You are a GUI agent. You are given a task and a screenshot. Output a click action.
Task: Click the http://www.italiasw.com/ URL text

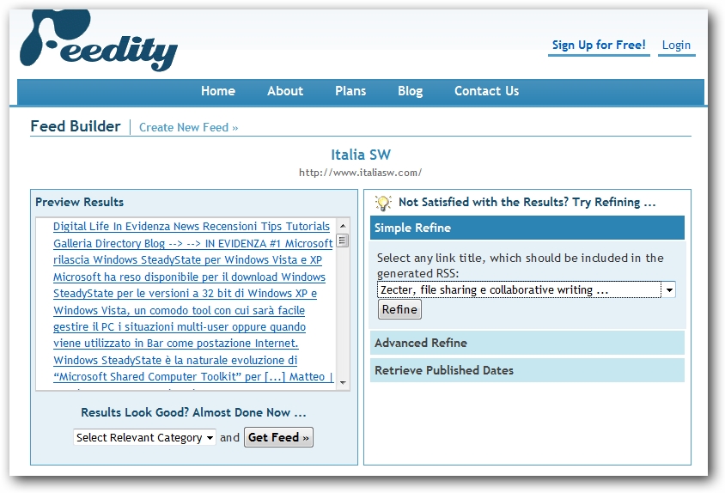[x=360, y=173]
